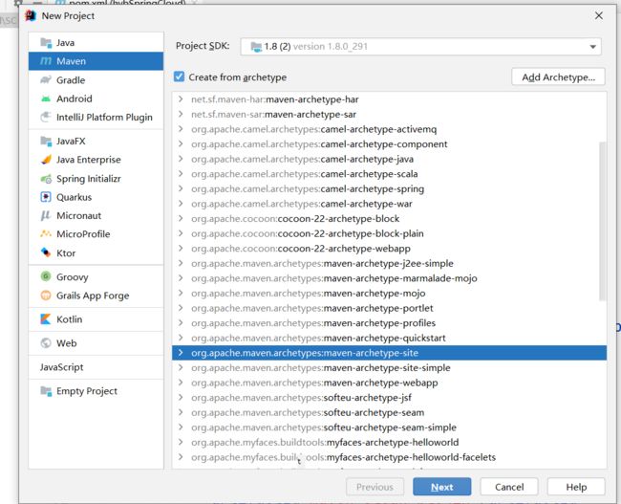Select softeu-archetype-jsf archetype

click(389, 397)
